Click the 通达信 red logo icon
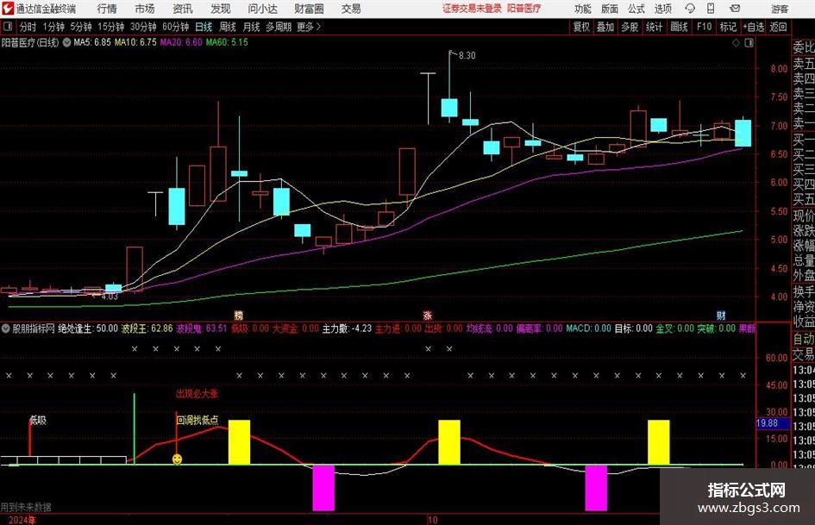 (7, 9)
